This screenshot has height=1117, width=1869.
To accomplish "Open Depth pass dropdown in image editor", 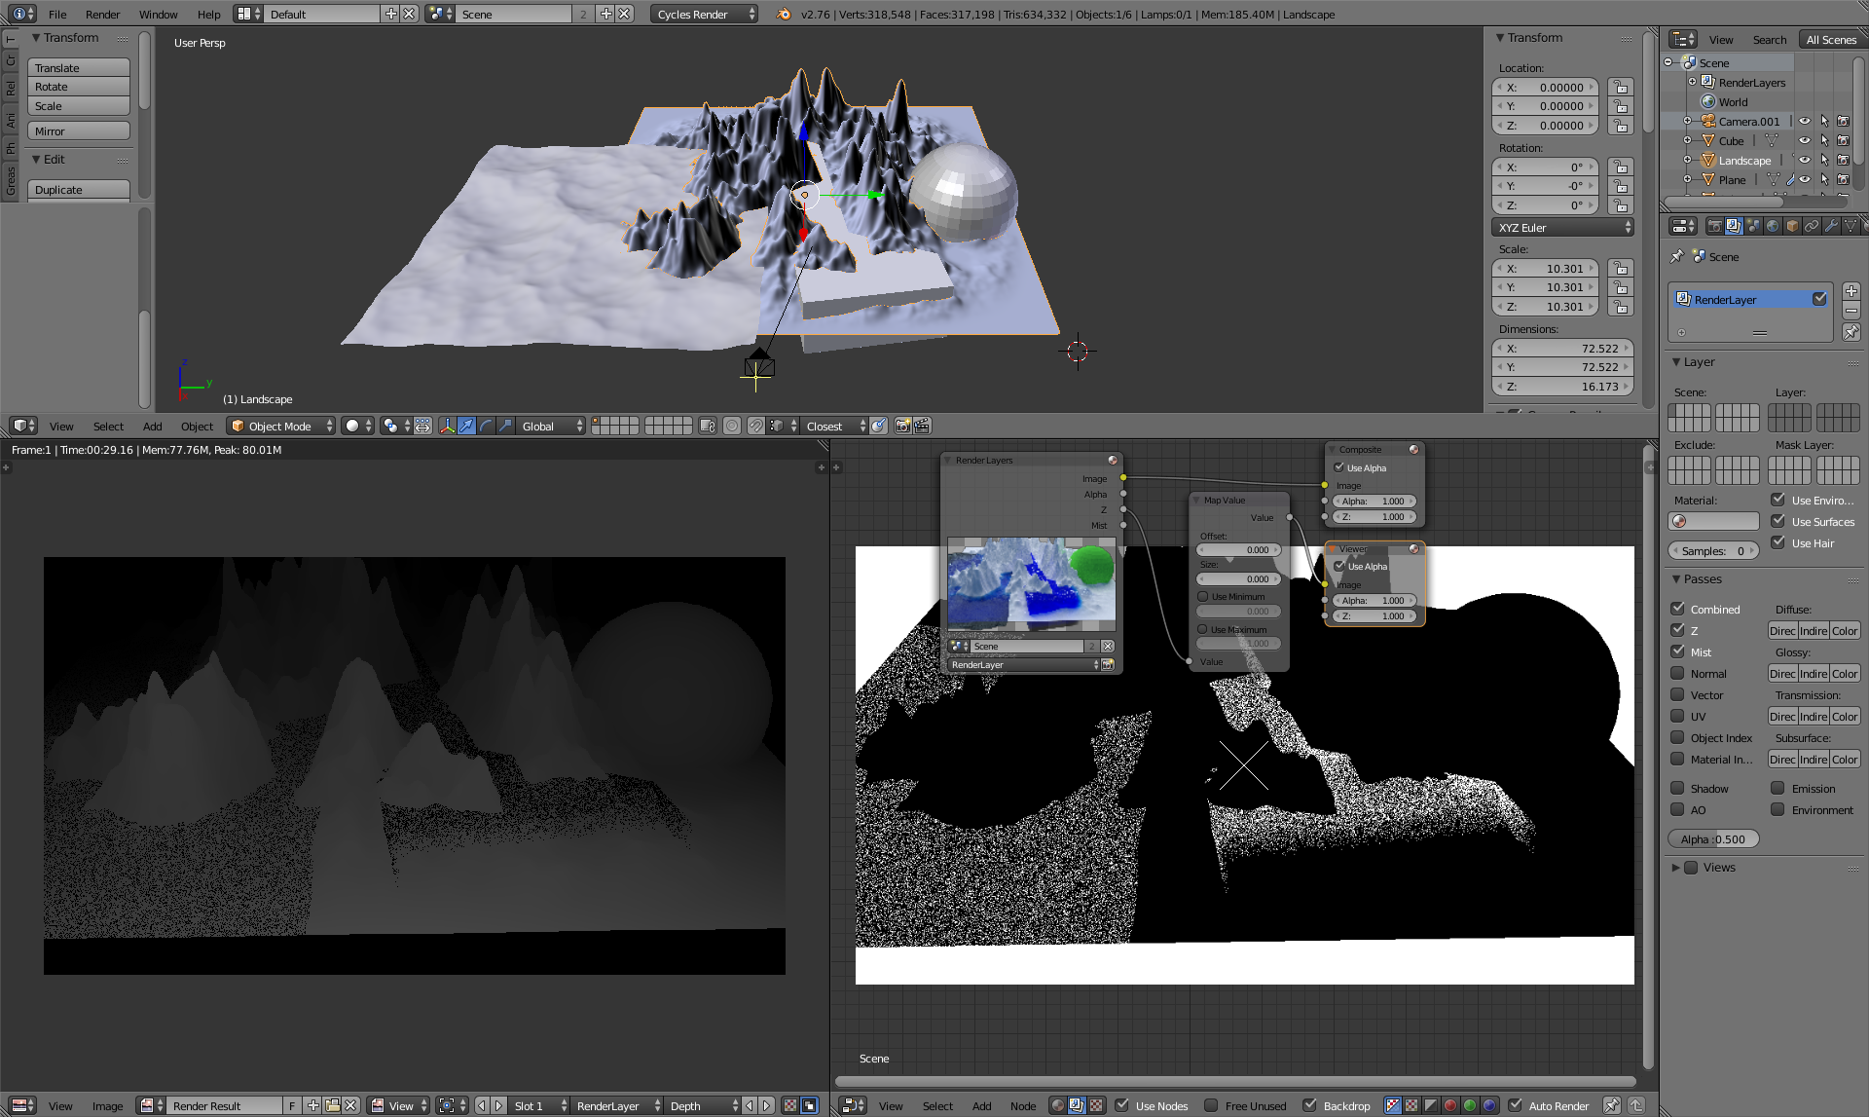I will click(x=704, y=1105).
